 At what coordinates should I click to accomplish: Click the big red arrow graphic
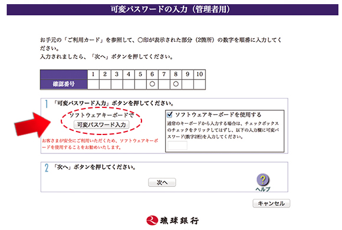32,125
